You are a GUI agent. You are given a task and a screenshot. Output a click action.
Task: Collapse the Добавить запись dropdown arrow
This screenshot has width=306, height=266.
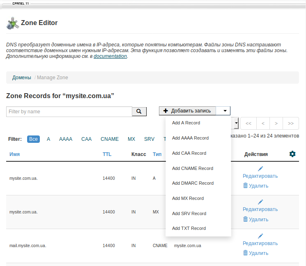tap(224, 111)
